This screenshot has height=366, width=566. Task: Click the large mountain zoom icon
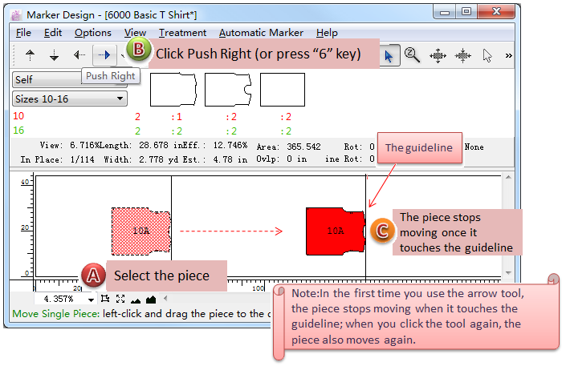[x=151, y=300]
